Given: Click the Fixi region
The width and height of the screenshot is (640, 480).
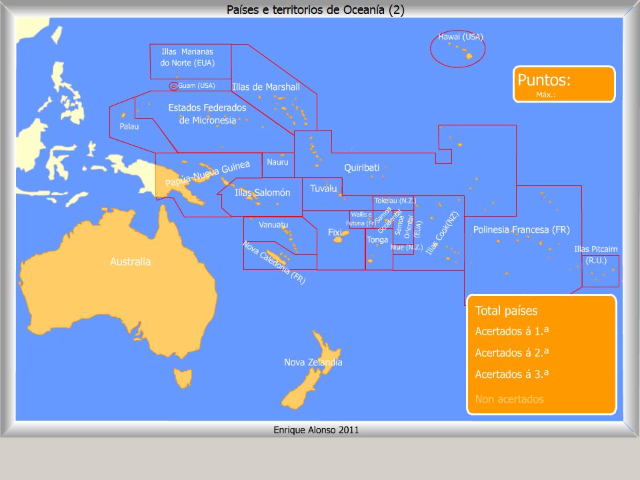Looking at the screenshot, I should coord(335,233).
